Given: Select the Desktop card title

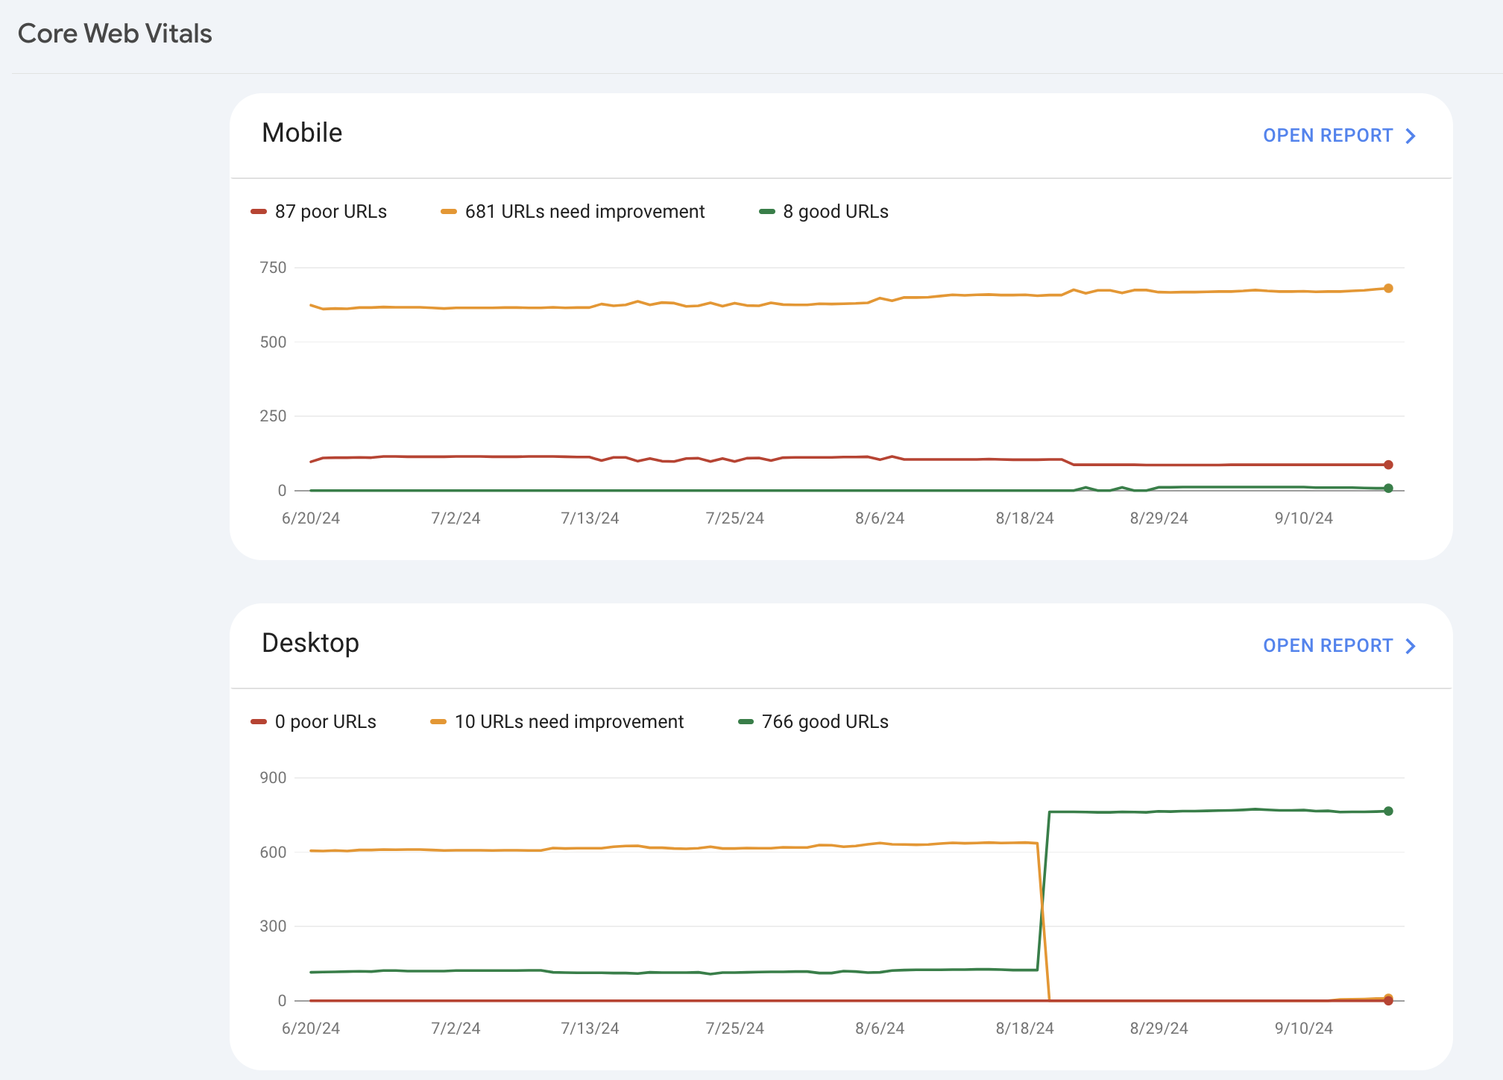Looking at the screenshot, I should 310,643.
